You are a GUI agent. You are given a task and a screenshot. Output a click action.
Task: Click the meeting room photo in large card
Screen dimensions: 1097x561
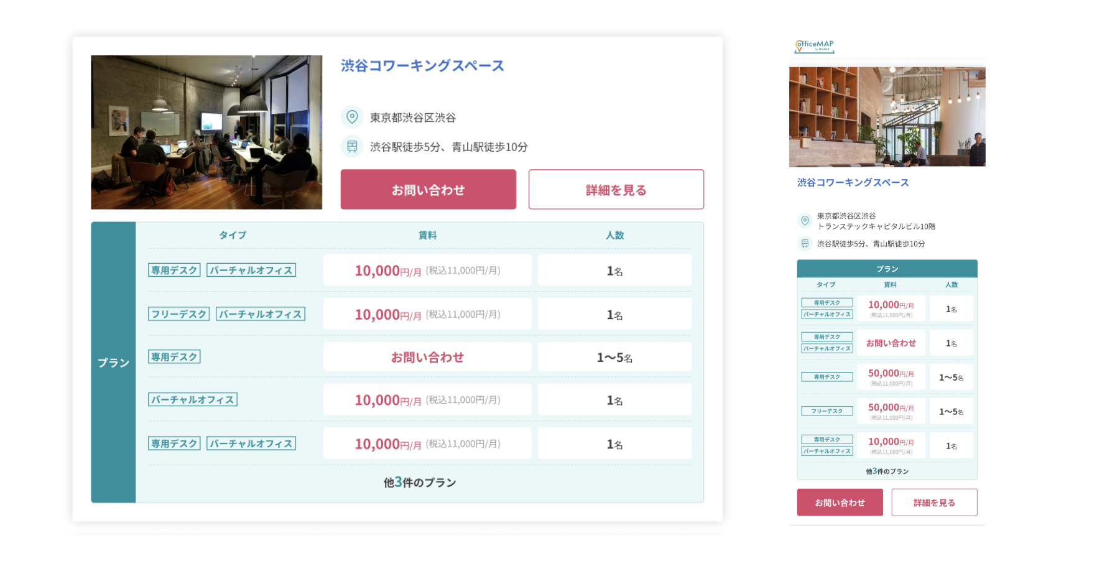(206, 132)
